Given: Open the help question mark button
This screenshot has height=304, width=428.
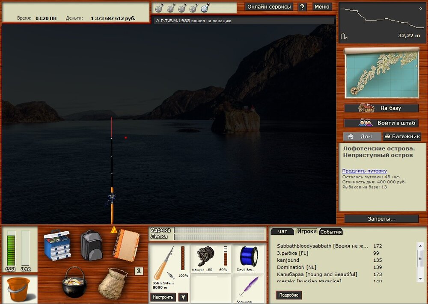Looking at the screenshot, I should (302, 7).
